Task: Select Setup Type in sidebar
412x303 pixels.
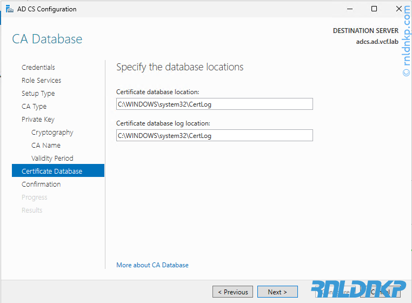Action: 38,94
